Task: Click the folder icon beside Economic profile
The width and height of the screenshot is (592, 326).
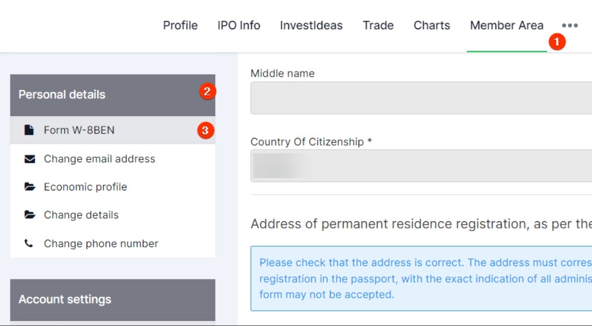Action: [30, 187]
